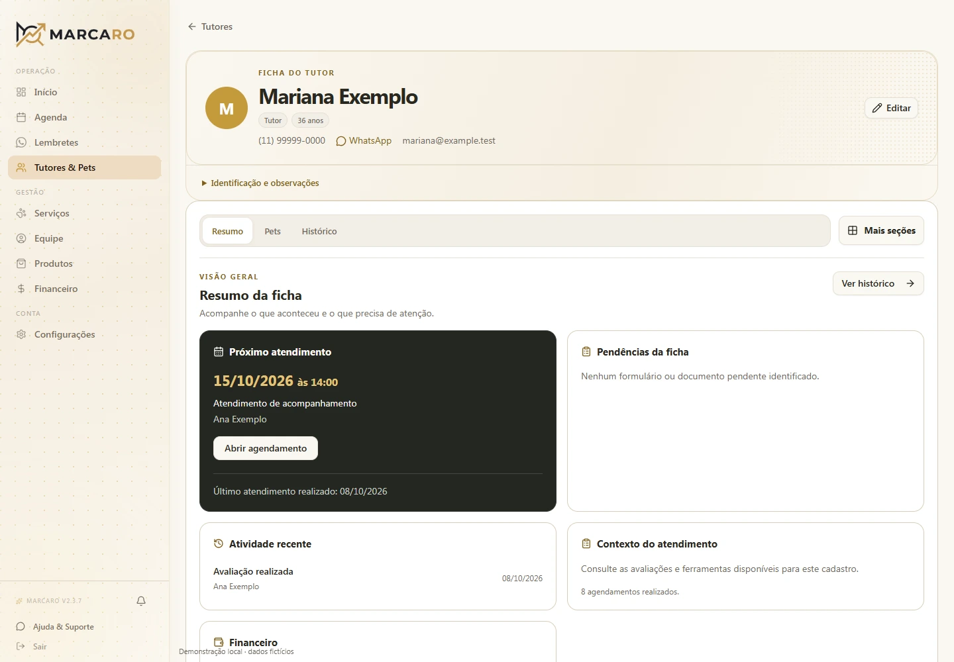Click phone number (11) 99999-0000
The image size is (954, 662).
coord(291,141)
